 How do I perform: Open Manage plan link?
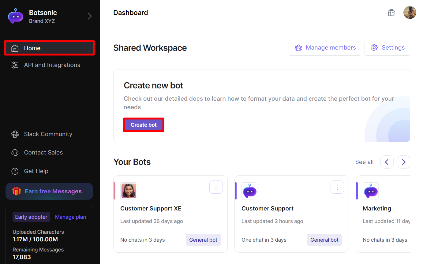tap(70, 217)
